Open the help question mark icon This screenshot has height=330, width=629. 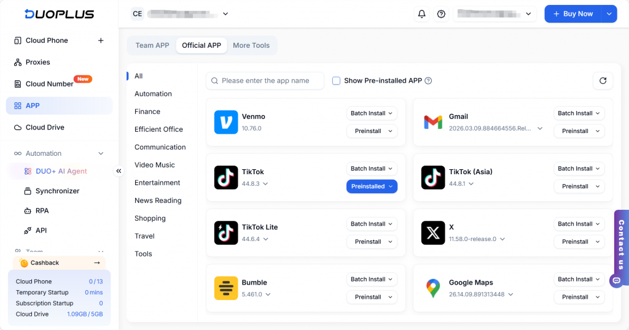pos(441,14)
